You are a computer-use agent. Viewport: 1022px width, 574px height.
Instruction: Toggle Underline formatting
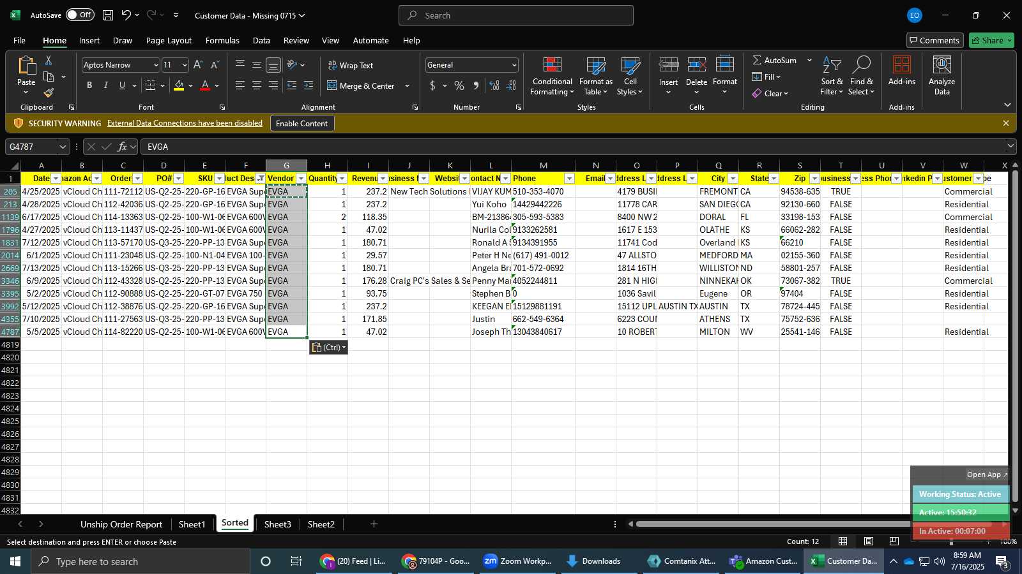122,85
